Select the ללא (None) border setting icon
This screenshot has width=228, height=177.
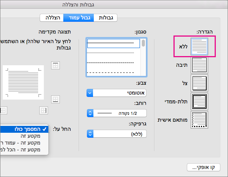[x=199, y=47]
